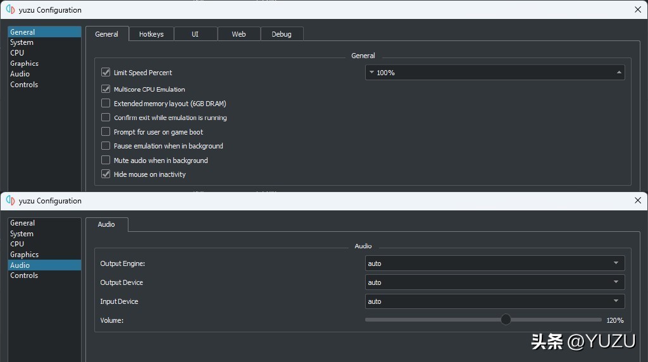Select the Web tab

[x=239, y=34]
